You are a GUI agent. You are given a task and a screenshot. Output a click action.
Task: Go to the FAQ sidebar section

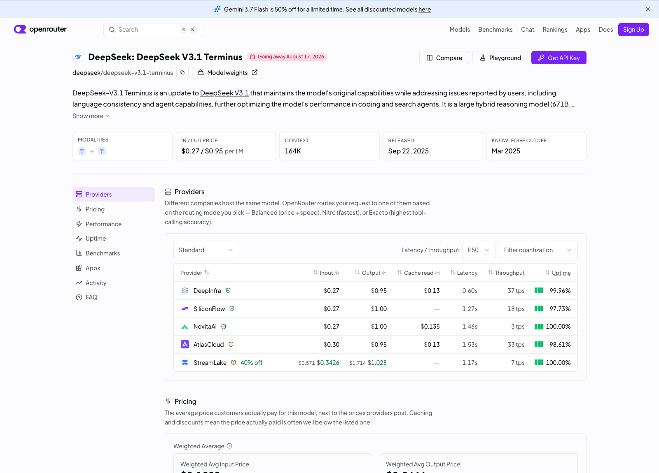tap(114, 297)
